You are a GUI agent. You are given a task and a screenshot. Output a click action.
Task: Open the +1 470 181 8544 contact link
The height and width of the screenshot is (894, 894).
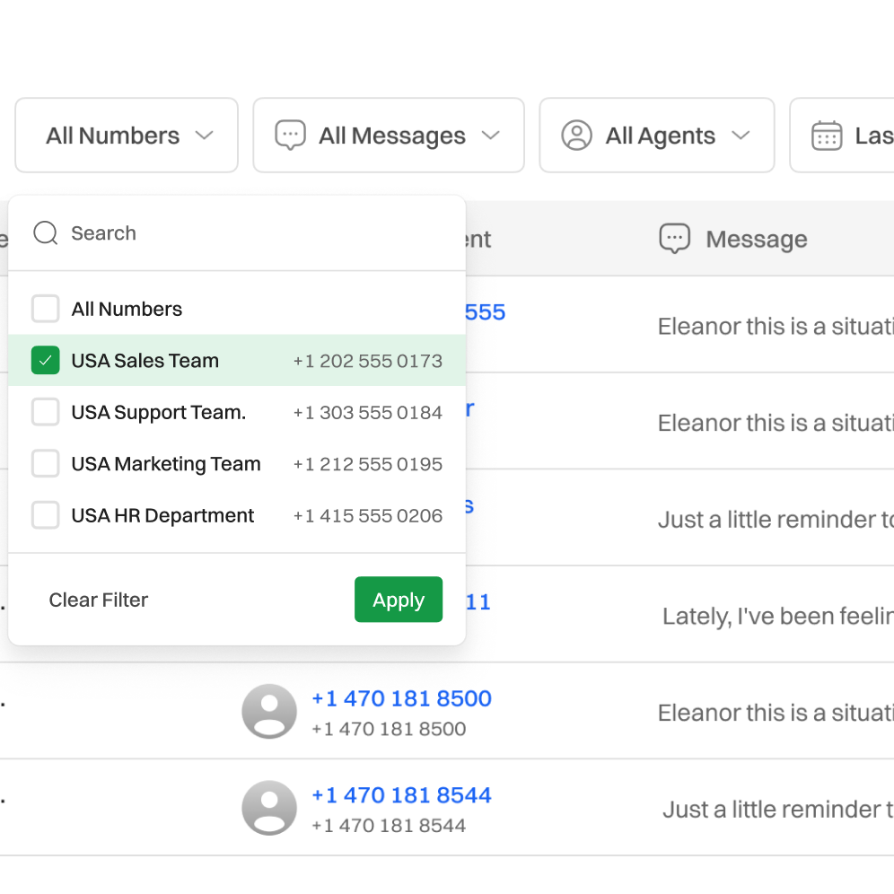tap(401, 795)
